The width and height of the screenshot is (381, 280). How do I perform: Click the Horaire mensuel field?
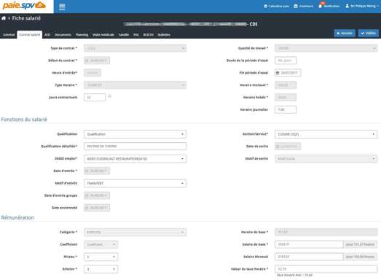point(286,85)
